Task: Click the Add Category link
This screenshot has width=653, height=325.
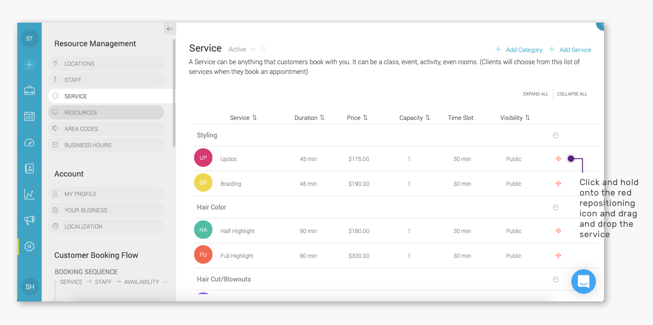Action: [x=519, y=50]
